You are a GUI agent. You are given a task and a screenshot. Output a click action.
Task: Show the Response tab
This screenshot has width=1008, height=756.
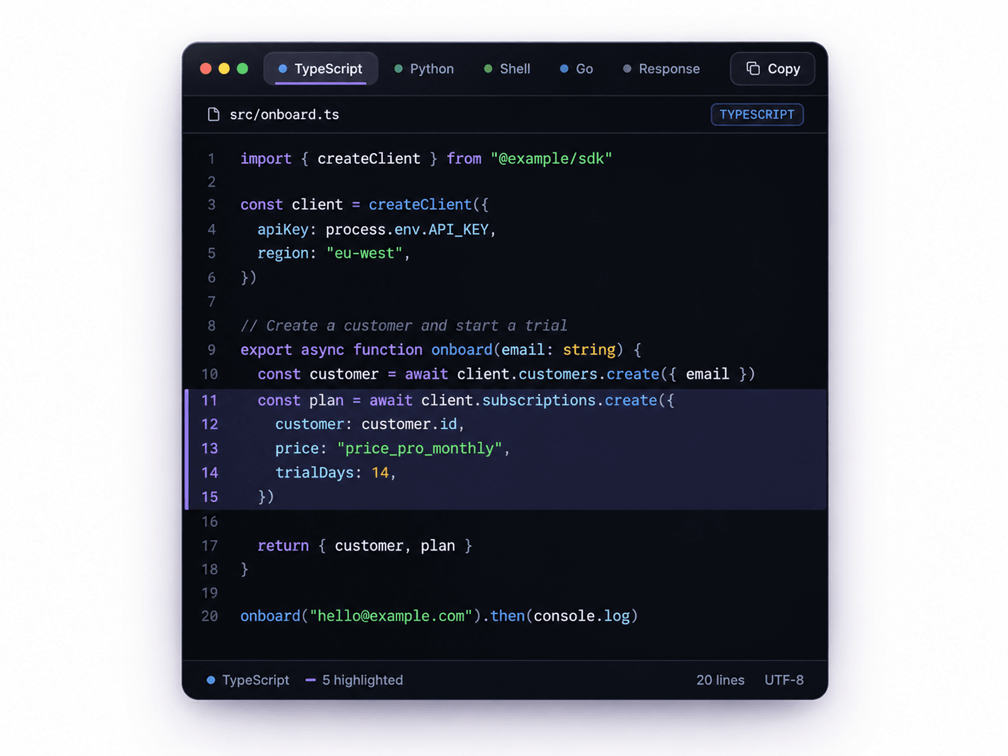[661, 69]
